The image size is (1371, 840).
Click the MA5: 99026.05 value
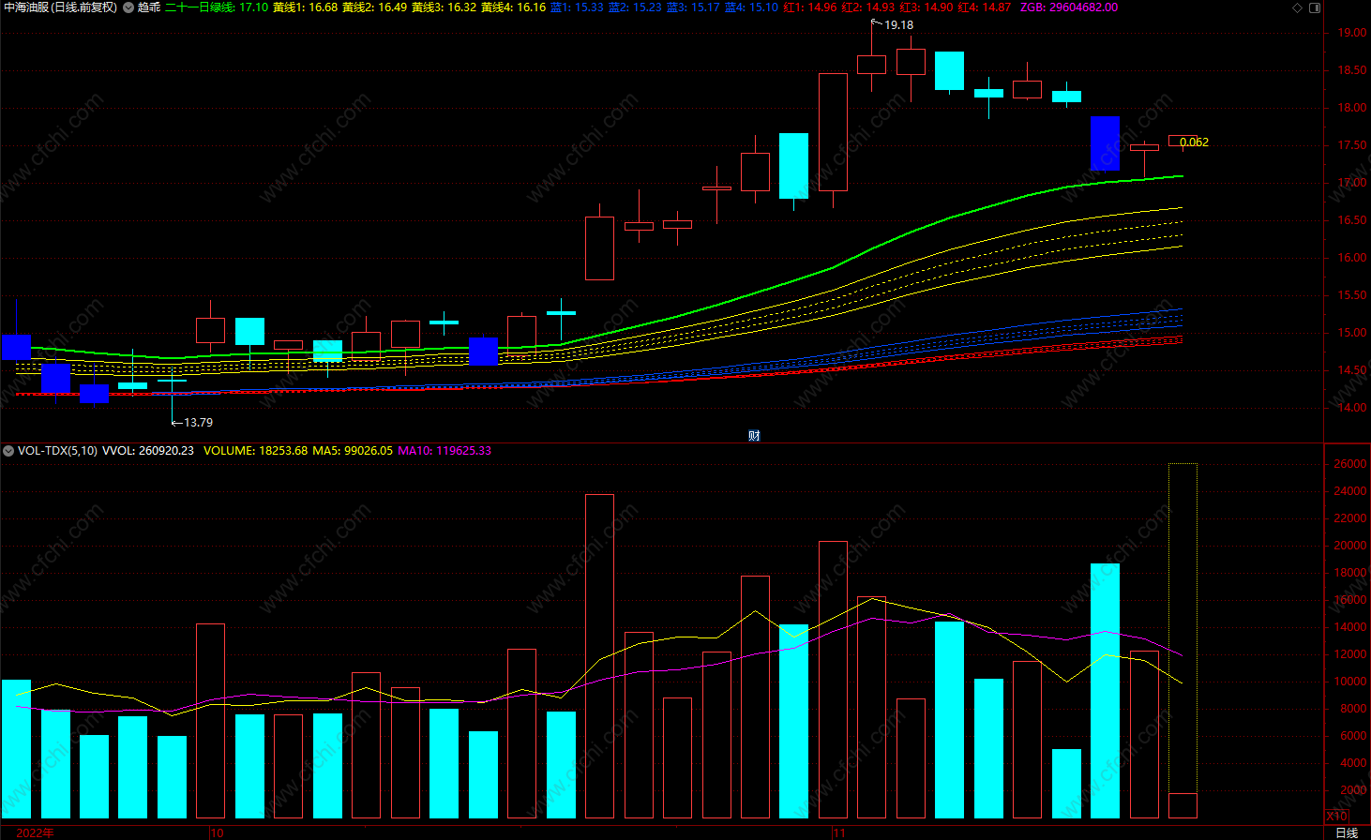point(353,451)
